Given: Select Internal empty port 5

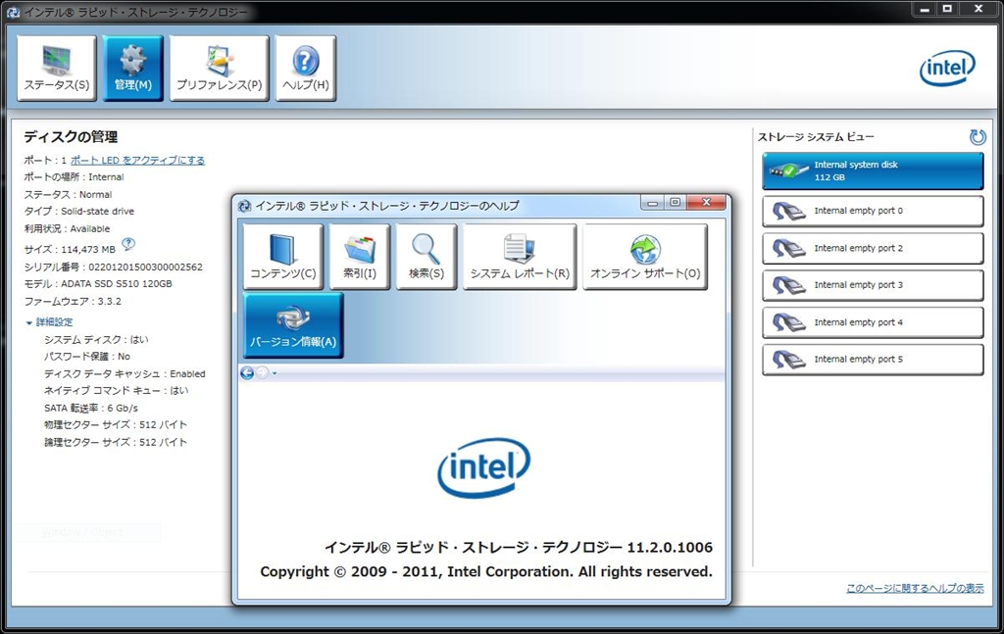Looking at the screenshot, I should coord(873,360).
